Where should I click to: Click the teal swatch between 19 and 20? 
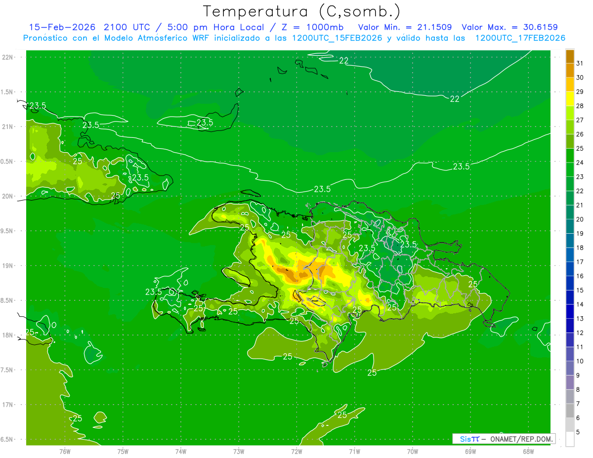pos(570,226)
